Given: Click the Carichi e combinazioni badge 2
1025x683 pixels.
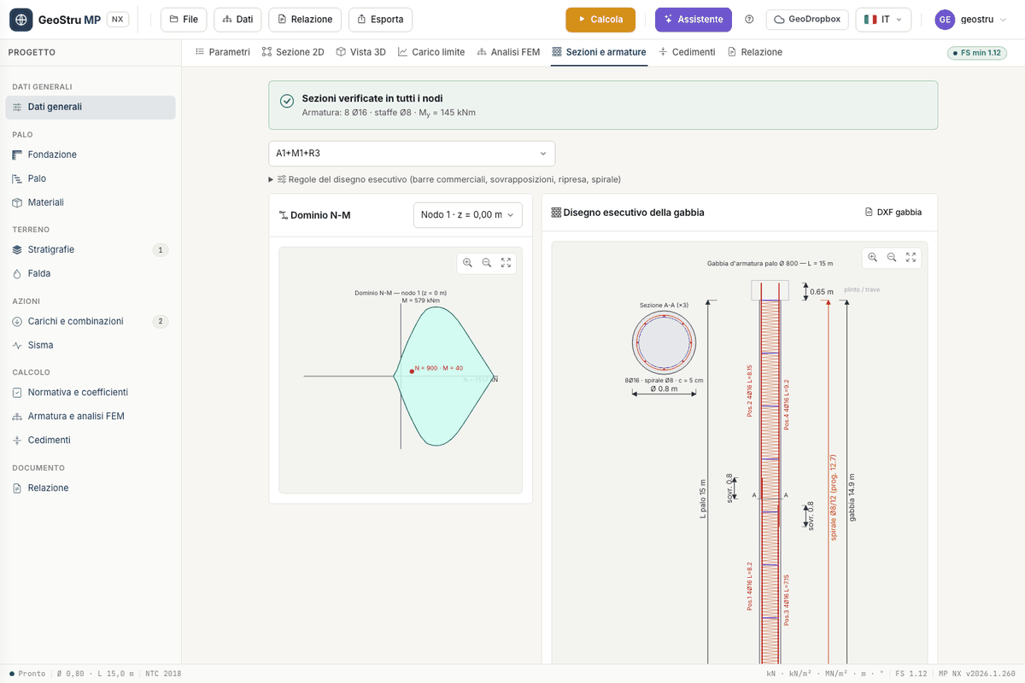Looking at the screenshot, I should (160, 322).
